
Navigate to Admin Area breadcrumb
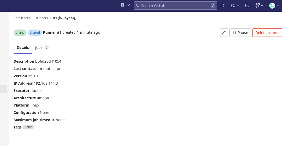coord(22,18)
